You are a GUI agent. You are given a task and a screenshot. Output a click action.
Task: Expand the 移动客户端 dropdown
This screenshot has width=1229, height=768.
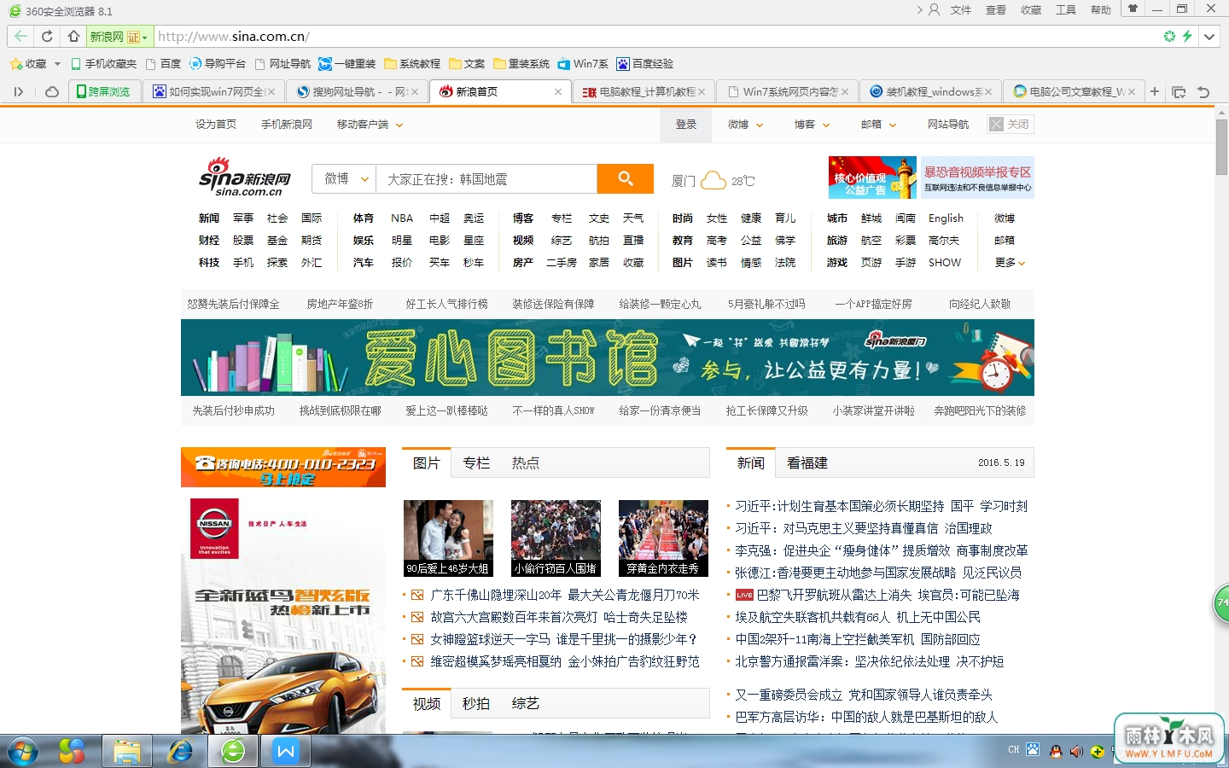point(399,125)
